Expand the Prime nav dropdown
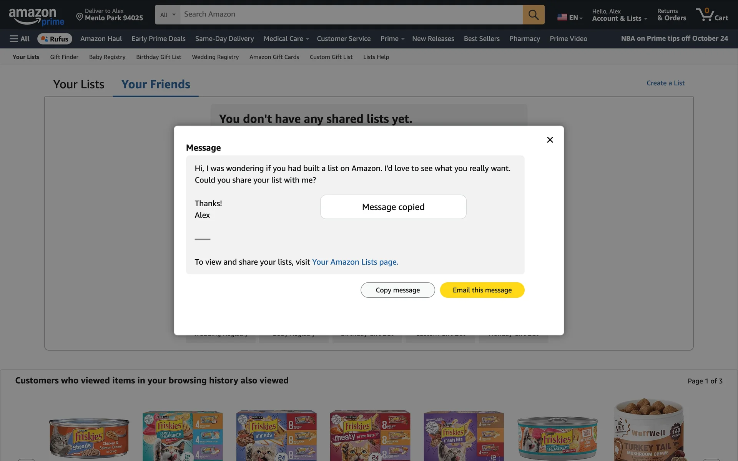Viewport: 738px width, 461px height. point(392,39)
